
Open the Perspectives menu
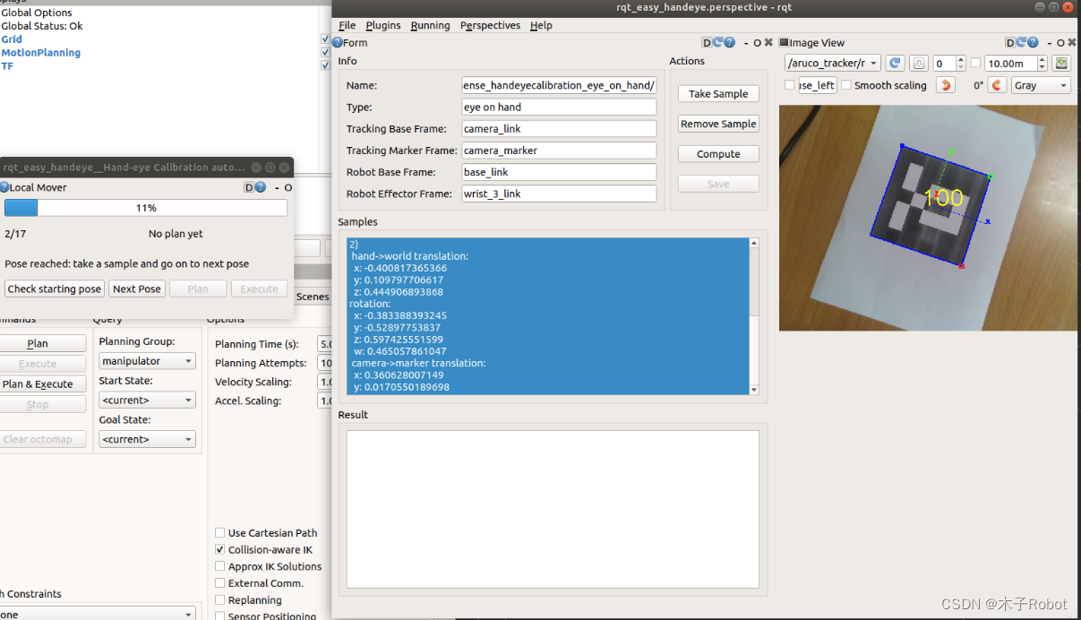click(x=490, y=25)
